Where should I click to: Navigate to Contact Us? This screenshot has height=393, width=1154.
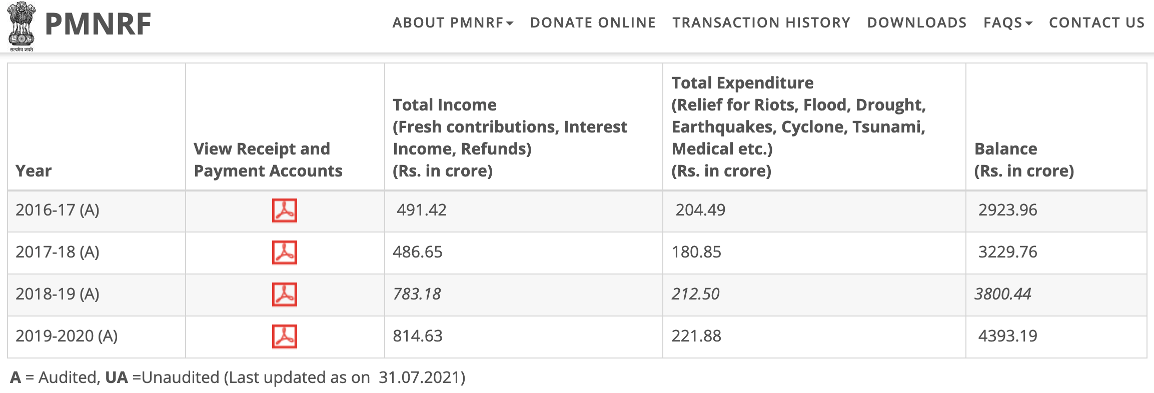[1096, 22]
